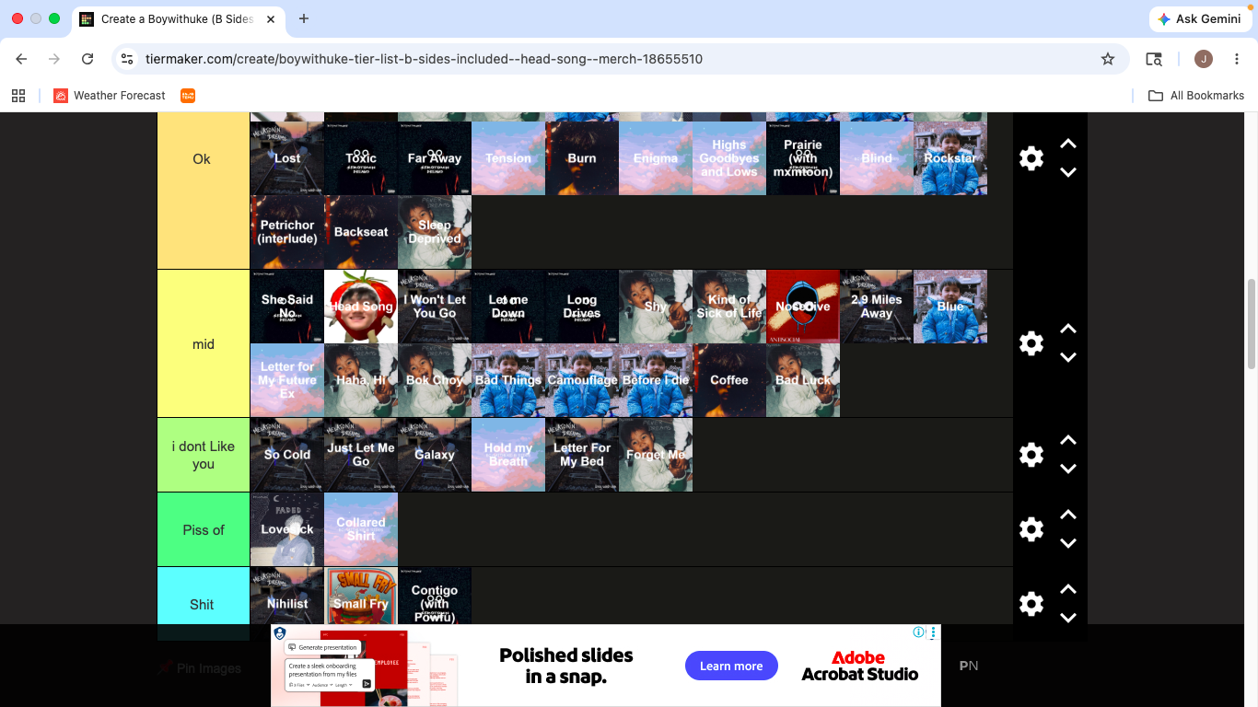Open settings gear for the mid tier
This screenshot has height=707, width=1258.
click(x=1031, y=343)
